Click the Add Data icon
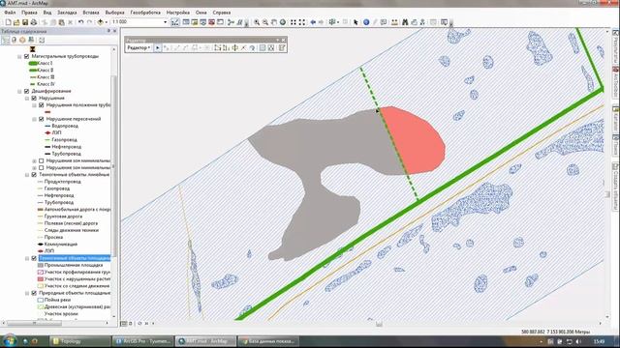 click(100, 22)
